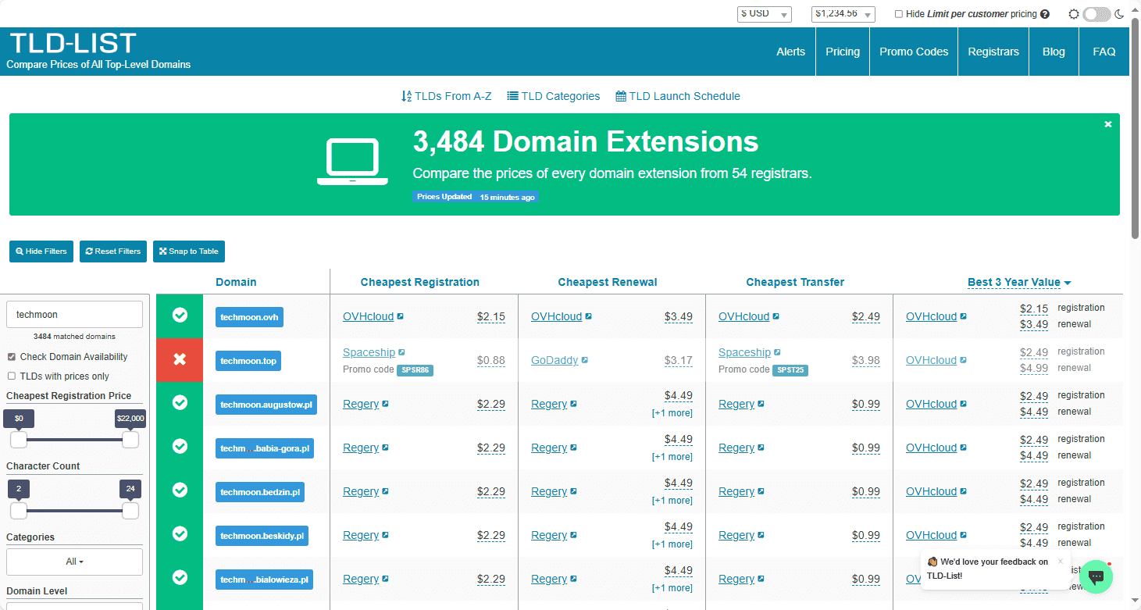
Task: Uncheck Check Domain Availability
Action: (11, 357)
